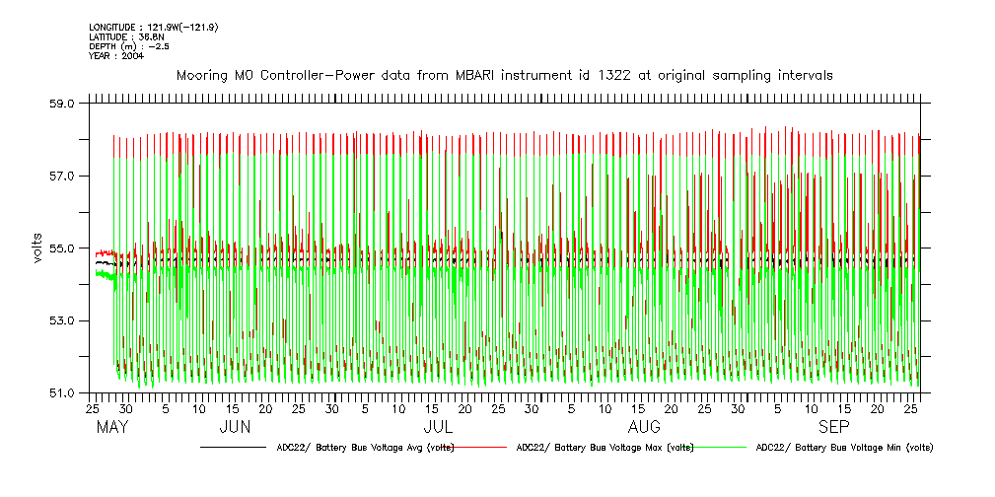Viewport: 995px width, 497px height.
Task: Click the AUG month label
Action: coord(645,428)
